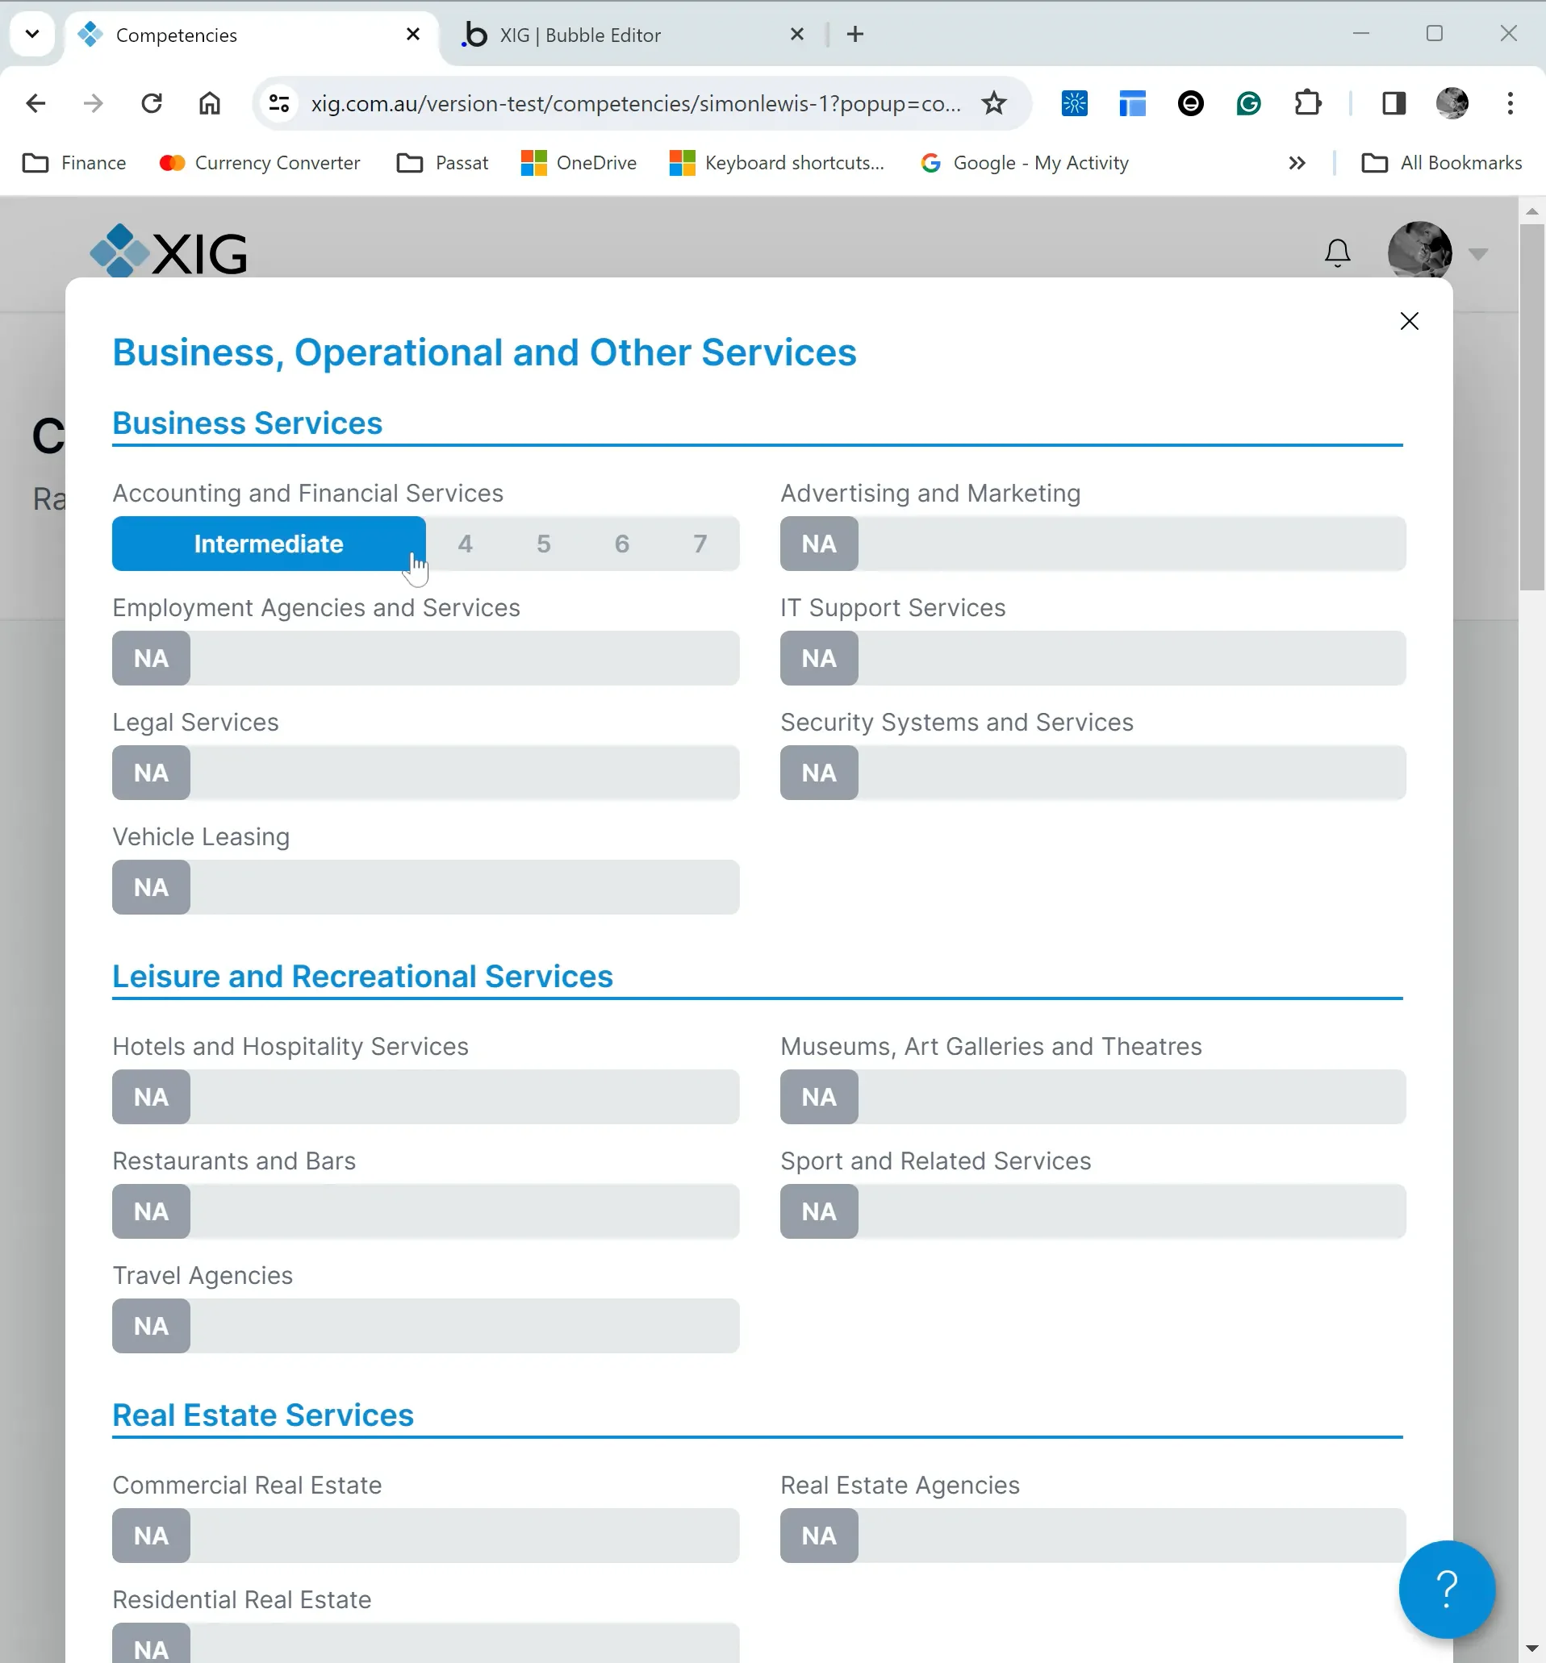Click NA for Hotels and Hospitality Services
This screenshot has width=1546, height=1663.
pos(151,1097)
